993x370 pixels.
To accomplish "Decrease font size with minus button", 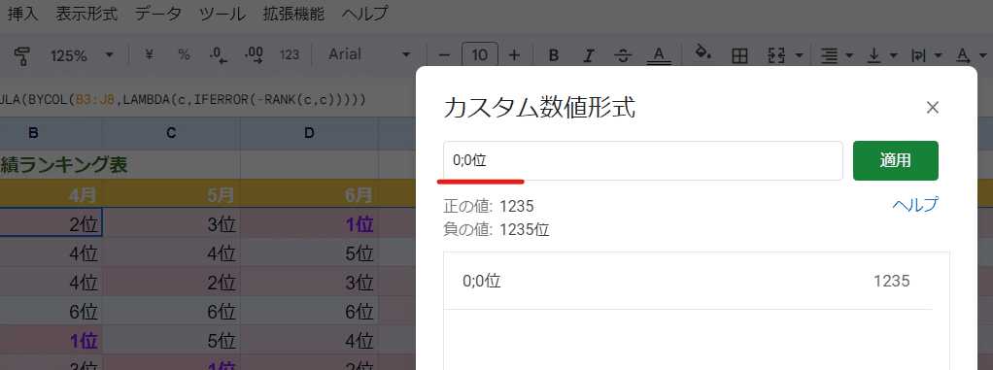I will 444,55.
